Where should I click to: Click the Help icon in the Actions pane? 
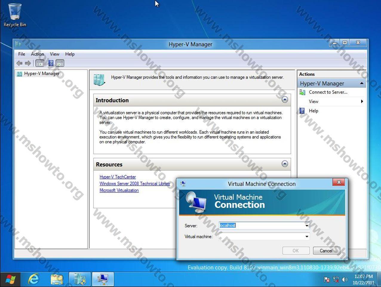[x=302, y=111]
